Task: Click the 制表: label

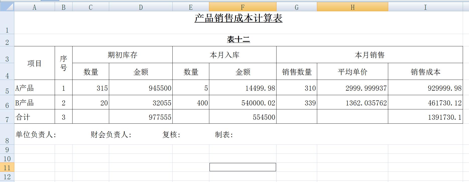Action: point(224,135)
